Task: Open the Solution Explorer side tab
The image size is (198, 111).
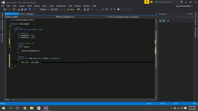Action: (x=196, y=18)
